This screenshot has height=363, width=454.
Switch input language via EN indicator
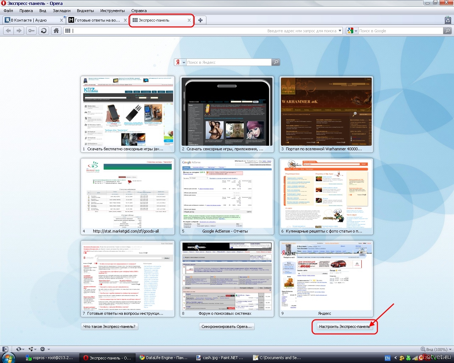[x=387, y=358]
